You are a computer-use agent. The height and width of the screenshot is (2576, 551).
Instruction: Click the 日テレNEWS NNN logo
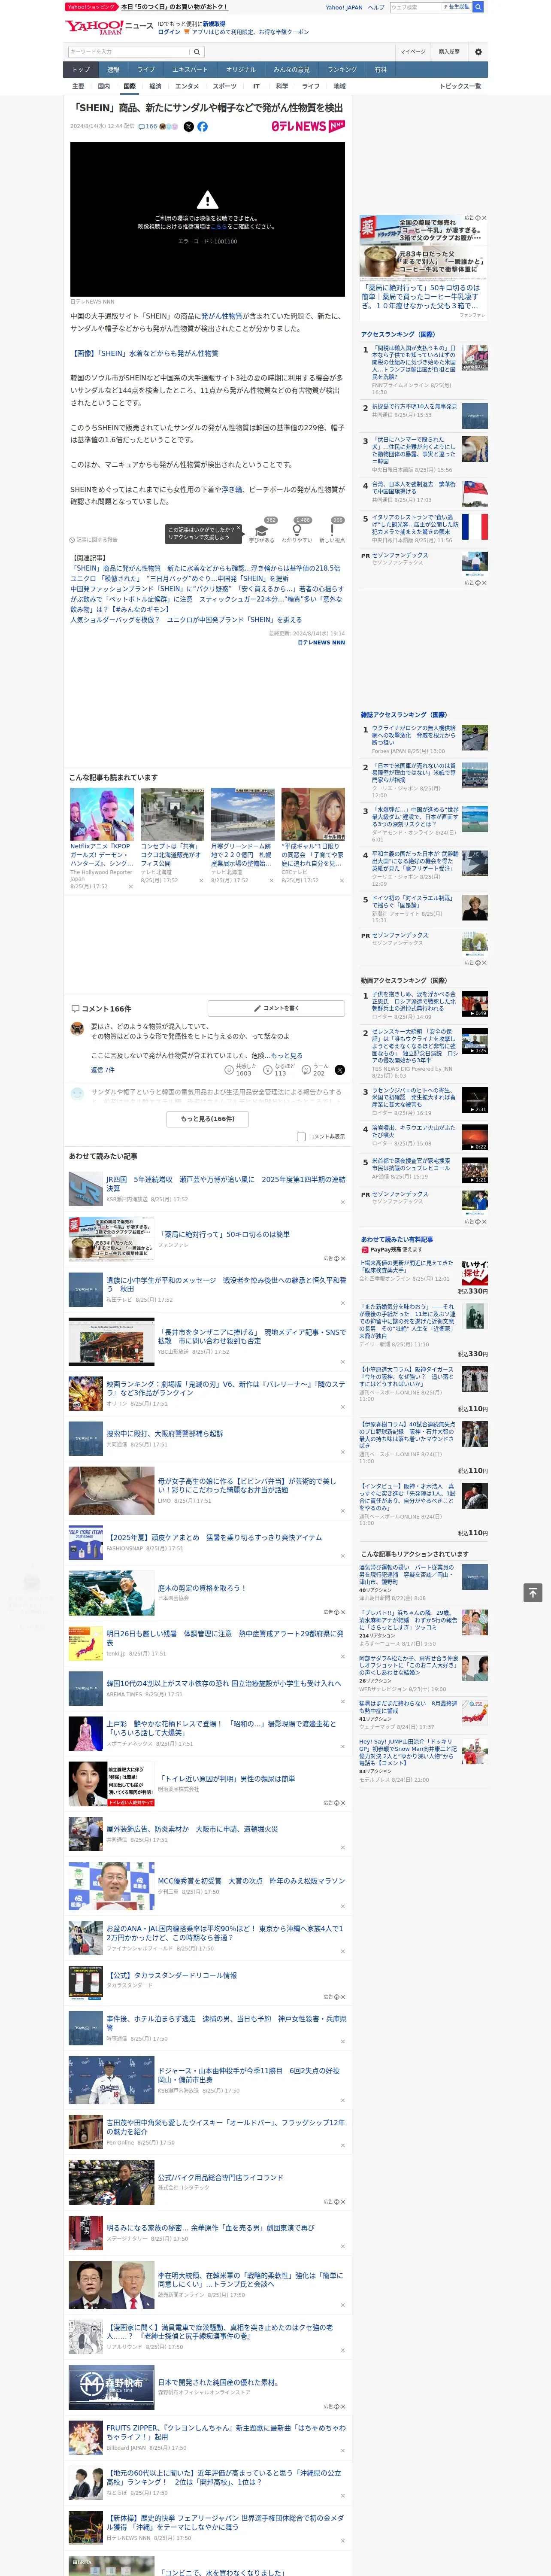click(308, 127)
